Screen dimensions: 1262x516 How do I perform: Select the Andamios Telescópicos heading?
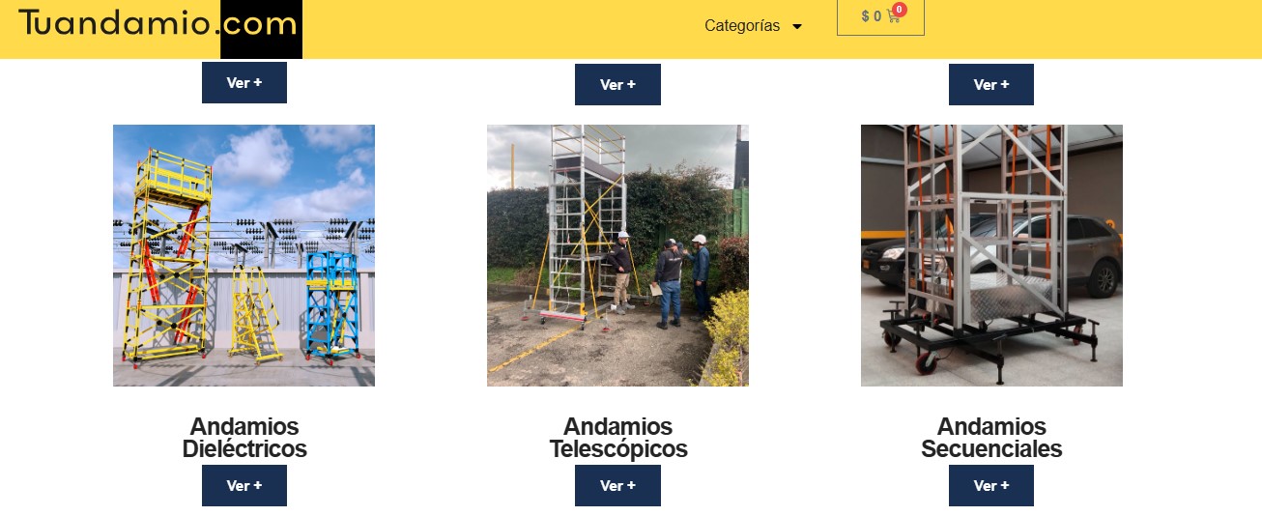point(618,438)
